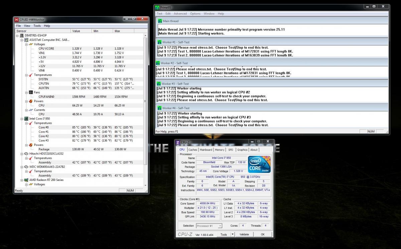Collapse the WDC WD6400AAKS-22A7B2 node
The height and width of the screenshot is (249, 401).
[x=22, y=167]
